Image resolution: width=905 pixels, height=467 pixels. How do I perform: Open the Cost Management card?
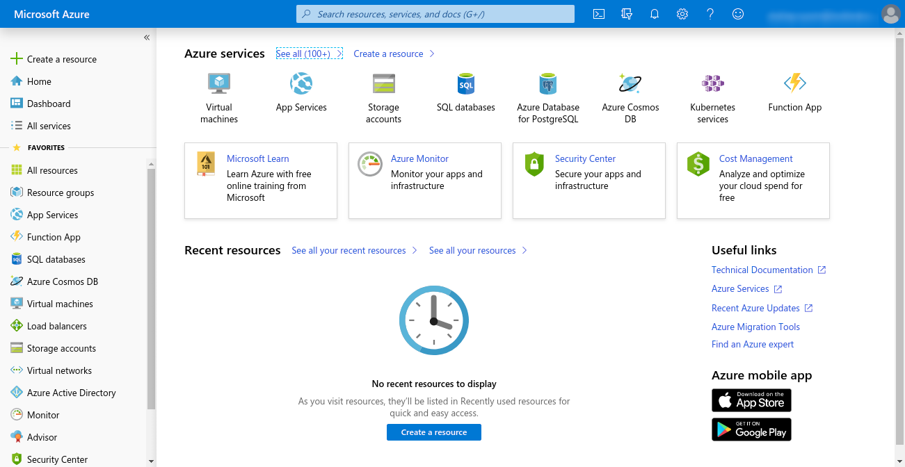tap(753, 181)
